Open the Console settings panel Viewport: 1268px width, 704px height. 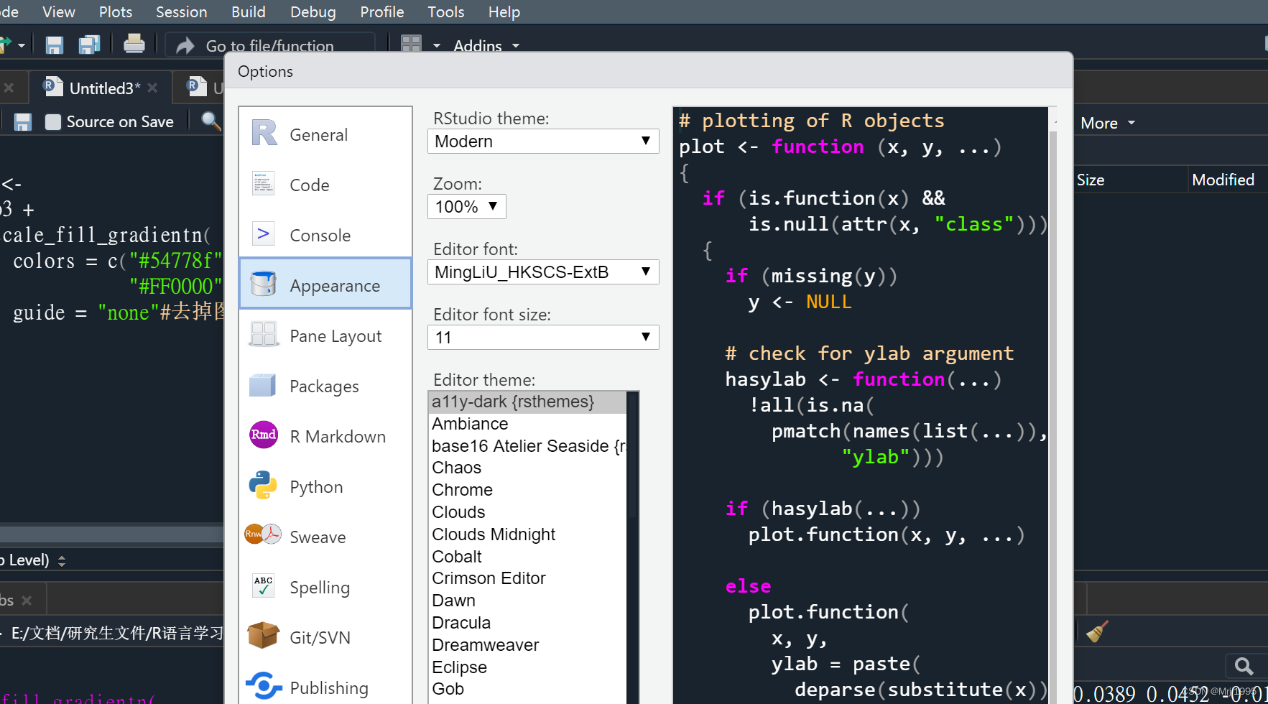319,234
